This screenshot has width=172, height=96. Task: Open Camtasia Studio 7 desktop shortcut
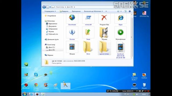coord(134,77)
